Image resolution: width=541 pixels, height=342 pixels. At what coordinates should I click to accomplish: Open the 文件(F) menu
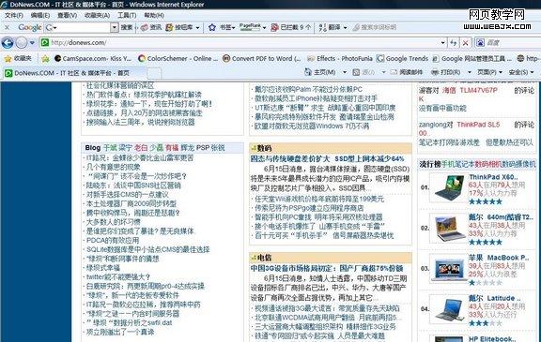(x=14, y=15)
